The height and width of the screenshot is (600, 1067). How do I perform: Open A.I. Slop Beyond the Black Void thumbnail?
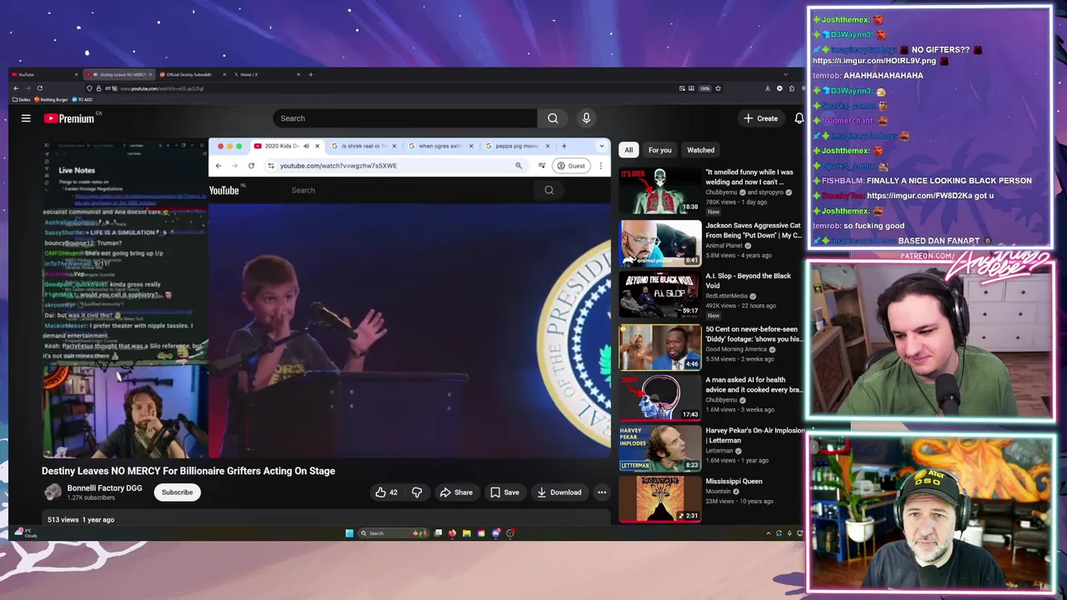[660, 294]
